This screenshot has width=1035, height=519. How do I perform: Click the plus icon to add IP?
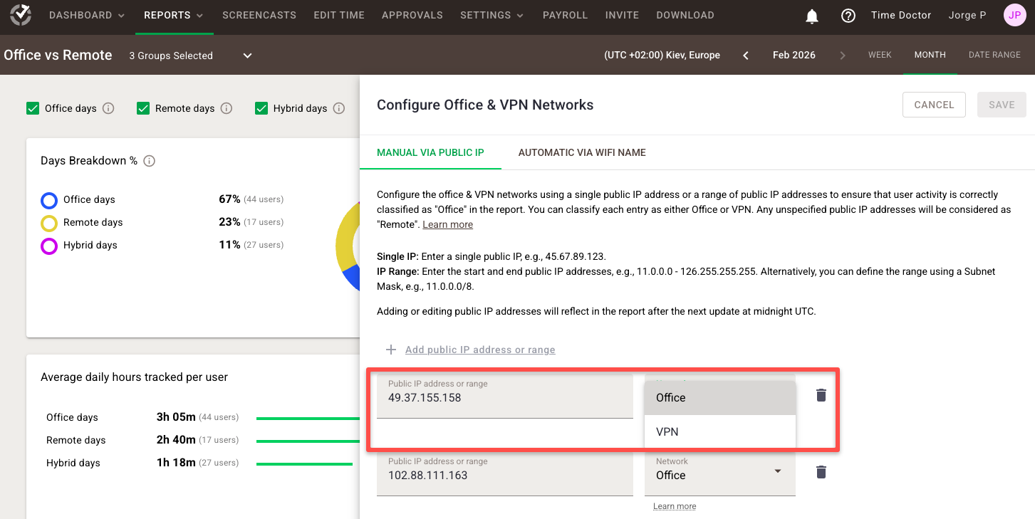(390, 350)
